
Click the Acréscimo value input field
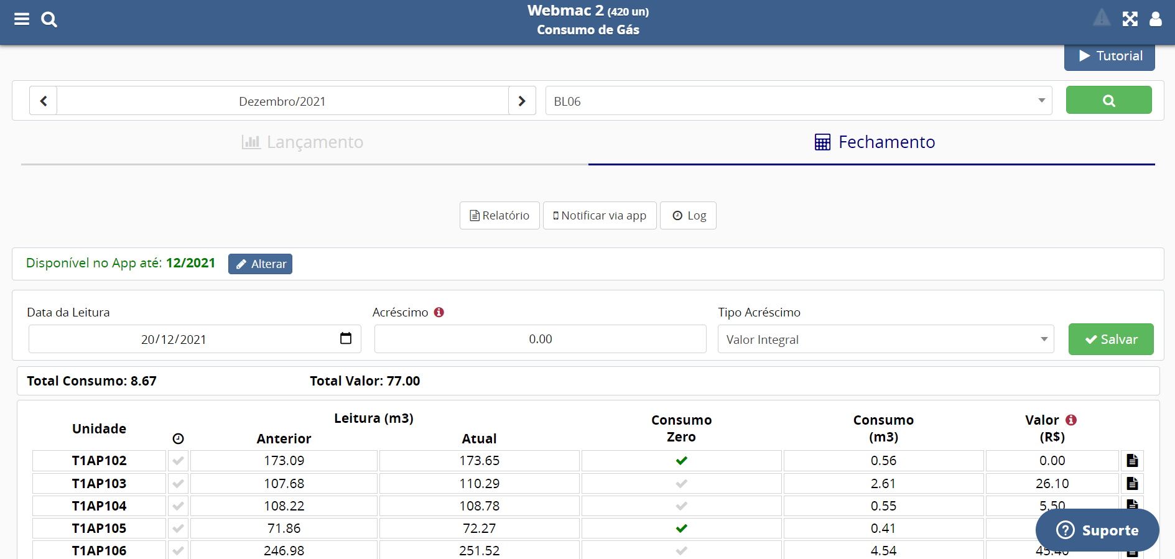click(x=540, y=340)
